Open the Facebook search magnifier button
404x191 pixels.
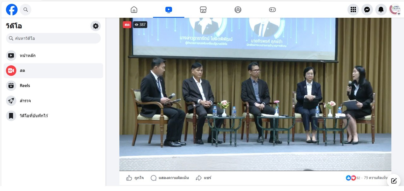click(x=26, y=10)
